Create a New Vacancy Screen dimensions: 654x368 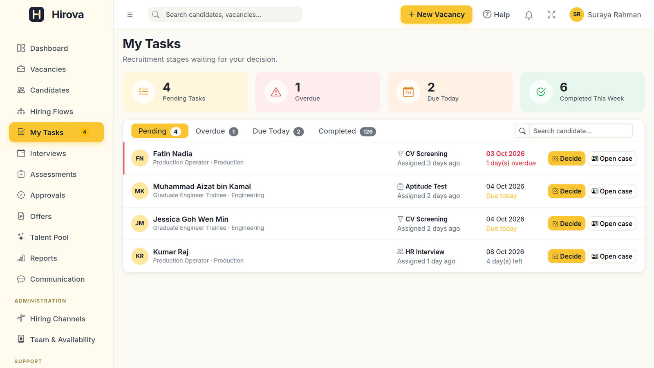436,14
